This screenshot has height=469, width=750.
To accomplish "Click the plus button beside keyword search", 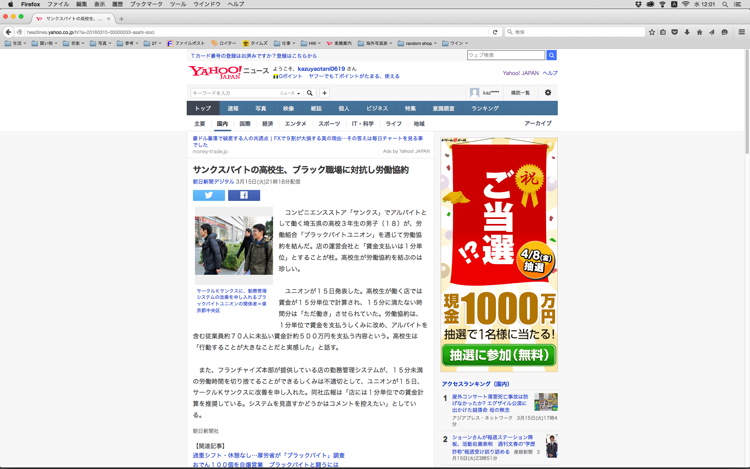I will click(x=324, y=93).
